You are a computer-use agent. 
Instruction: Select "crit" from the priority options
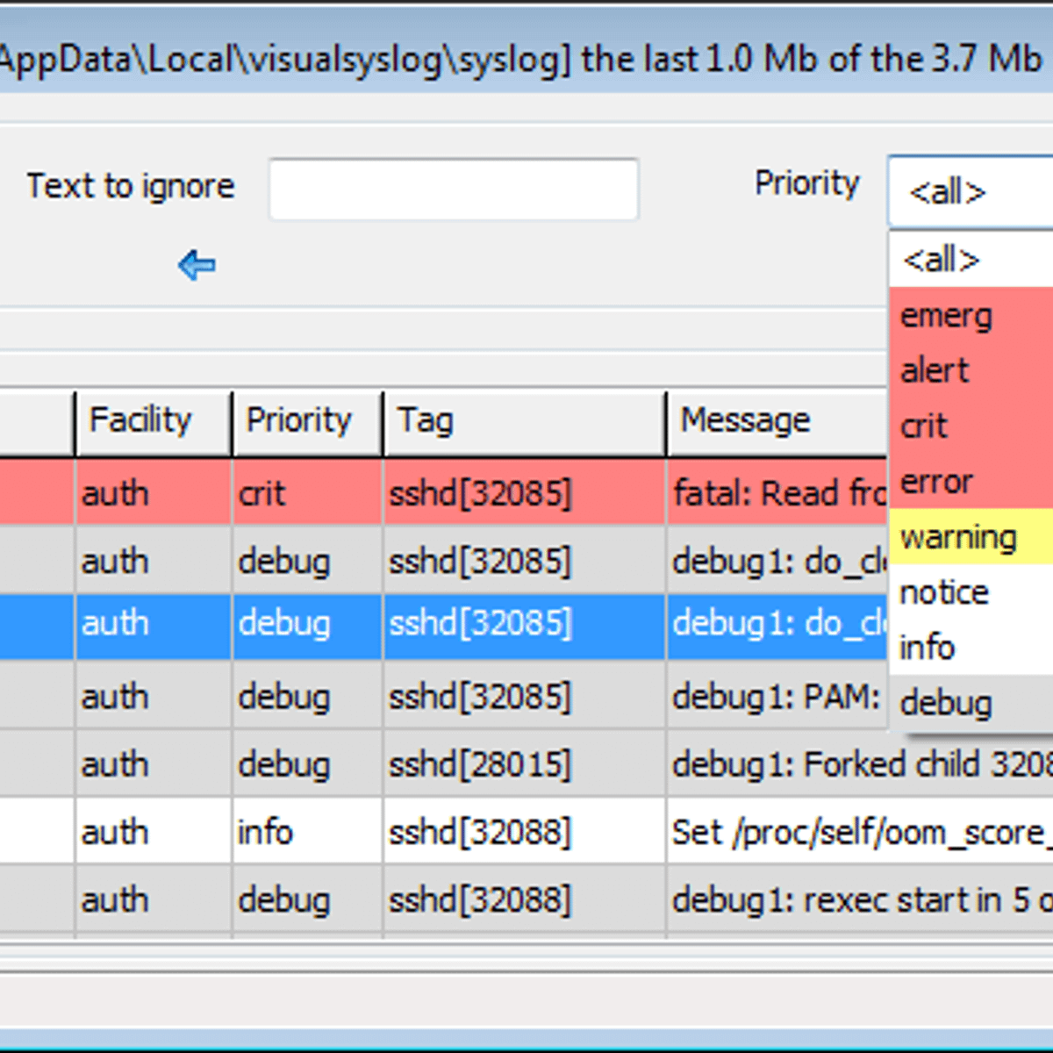[923, 426]
